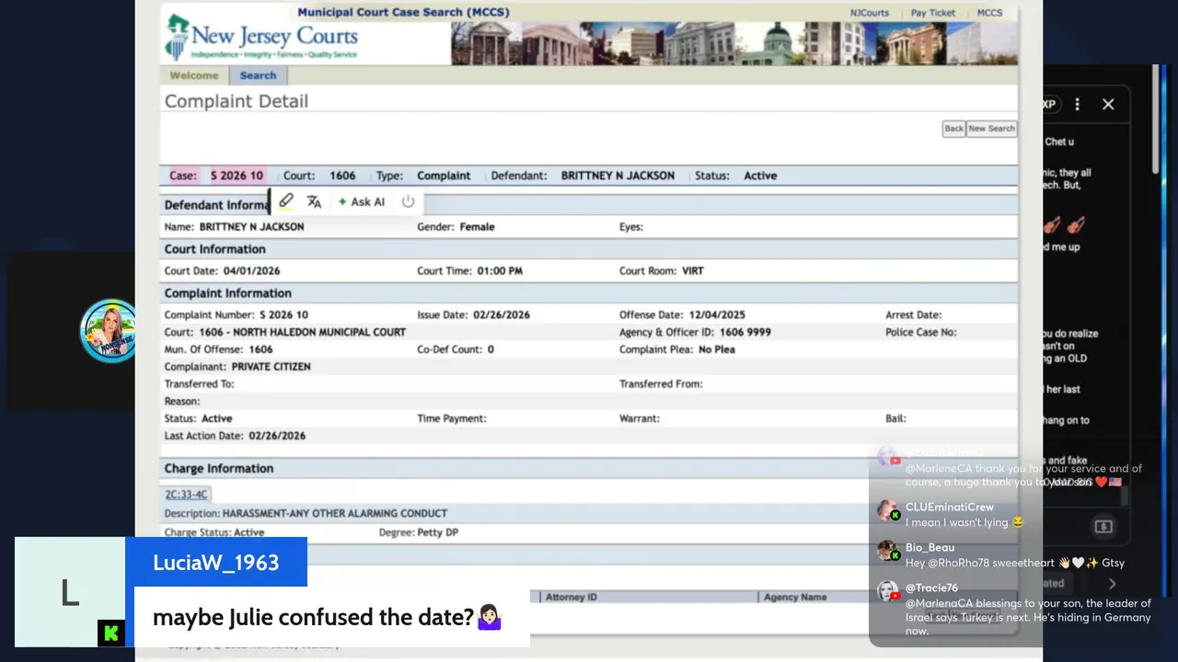Click defendant name BRITTNEY N JACKSON in header

(618, 176)
